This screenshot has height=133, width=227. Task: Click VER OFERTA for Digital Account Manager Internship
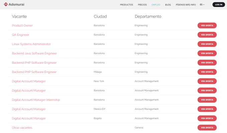pyautogui.click(x=207, y=100)
